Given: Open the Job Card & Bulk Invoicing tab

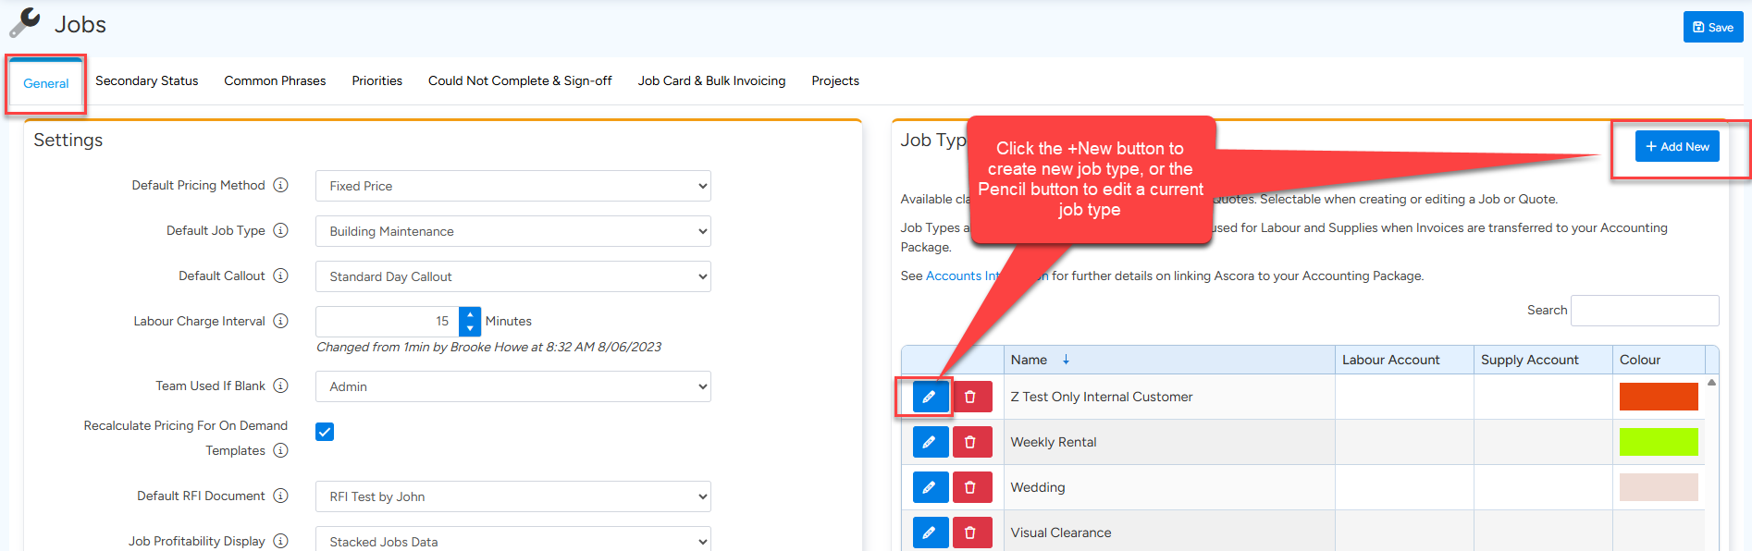Looking at the screenshot, I should [711, 81].
